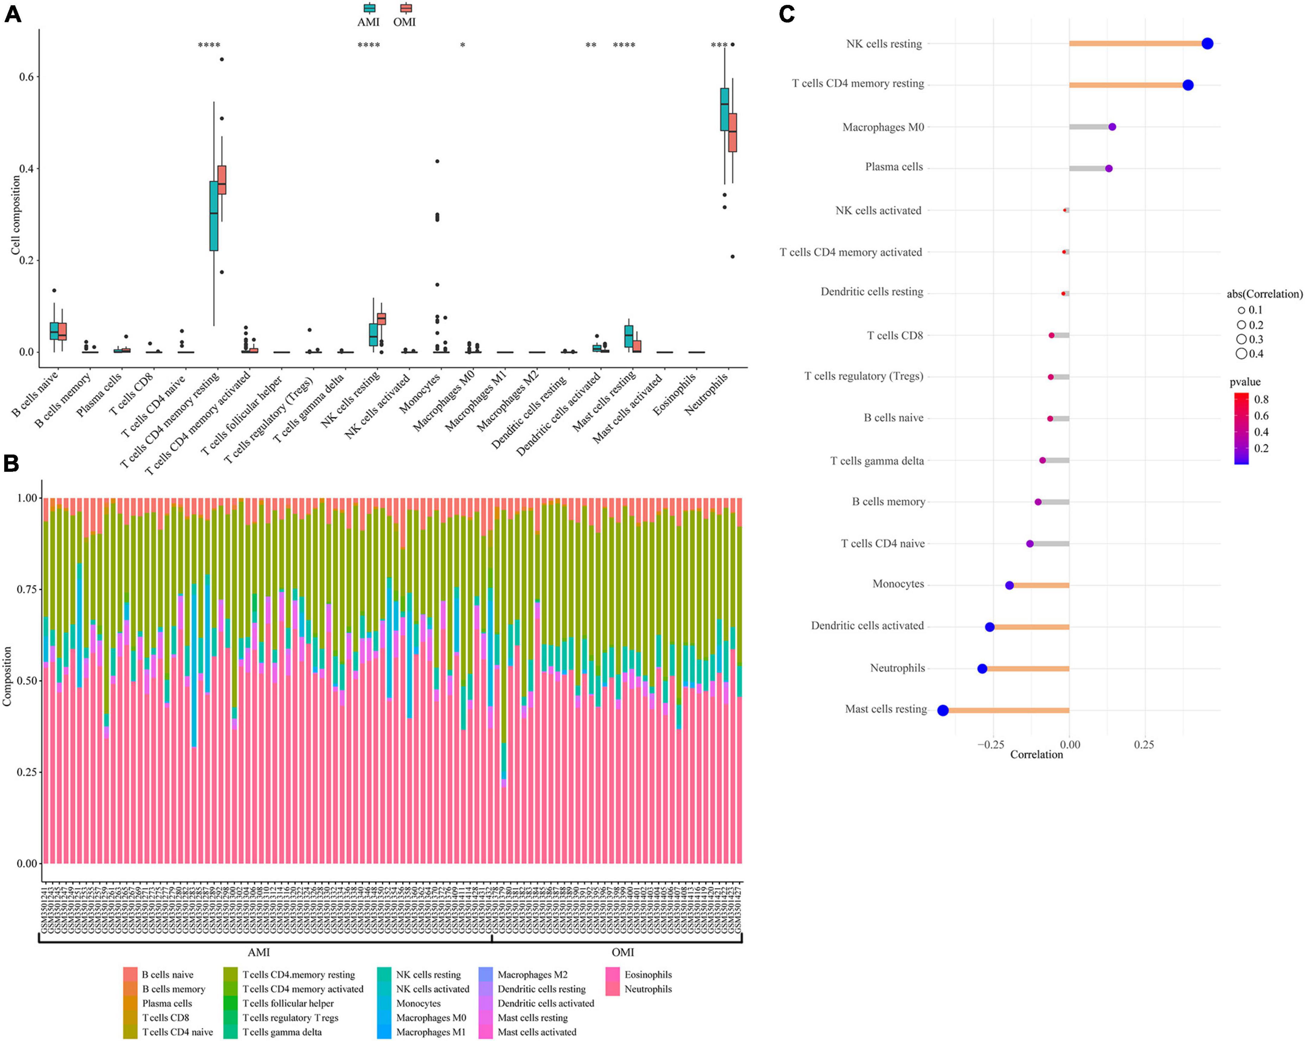Click the OMI group label under panel B
Image resolution: width=1305 pixels, height=1041 pixels.
click(x=623, y=952)
